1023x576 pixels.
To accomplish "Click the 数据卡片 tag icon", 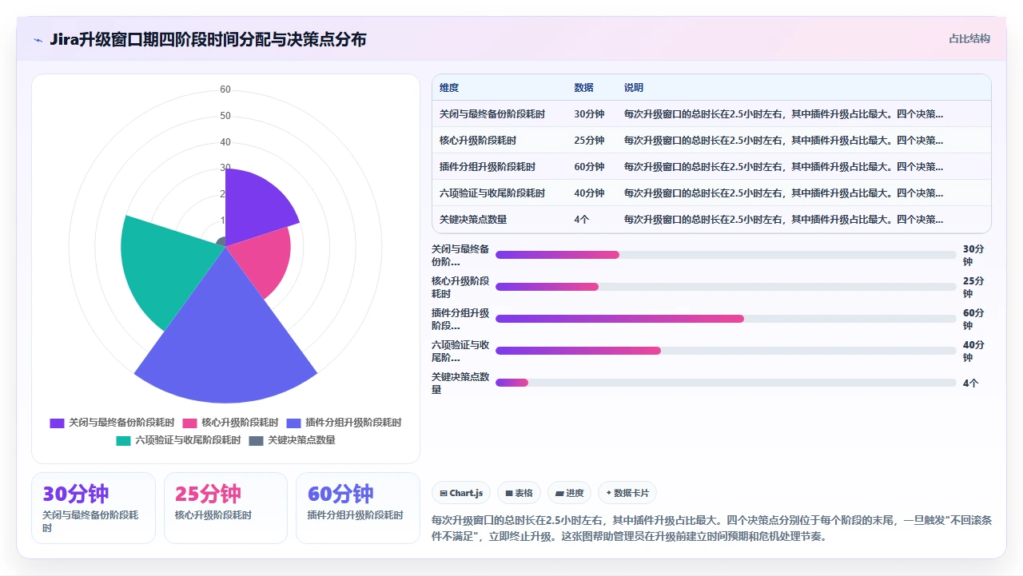I will tap(609, 494).
